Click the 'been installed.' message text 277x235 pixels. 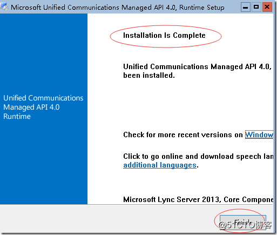[x=149, y=75]
